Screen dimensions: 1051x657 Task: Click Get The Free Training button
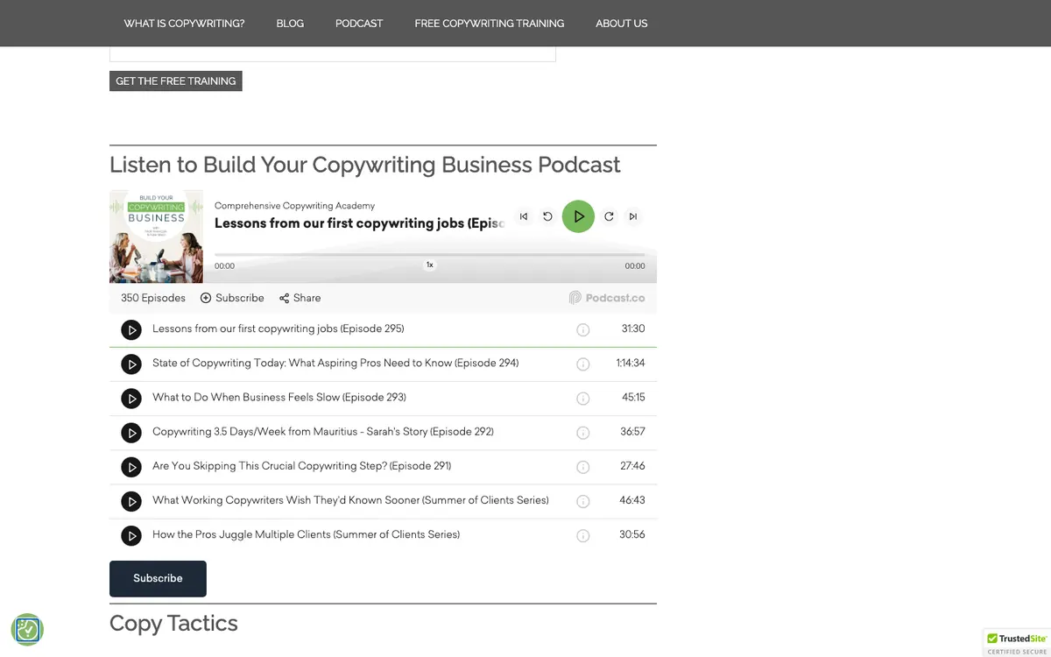pos(176,81)
